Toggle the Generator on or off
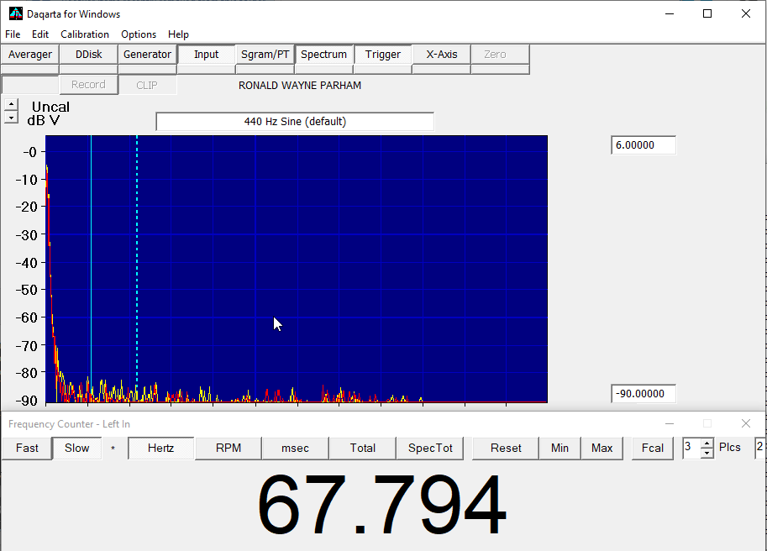 (147, 55)
